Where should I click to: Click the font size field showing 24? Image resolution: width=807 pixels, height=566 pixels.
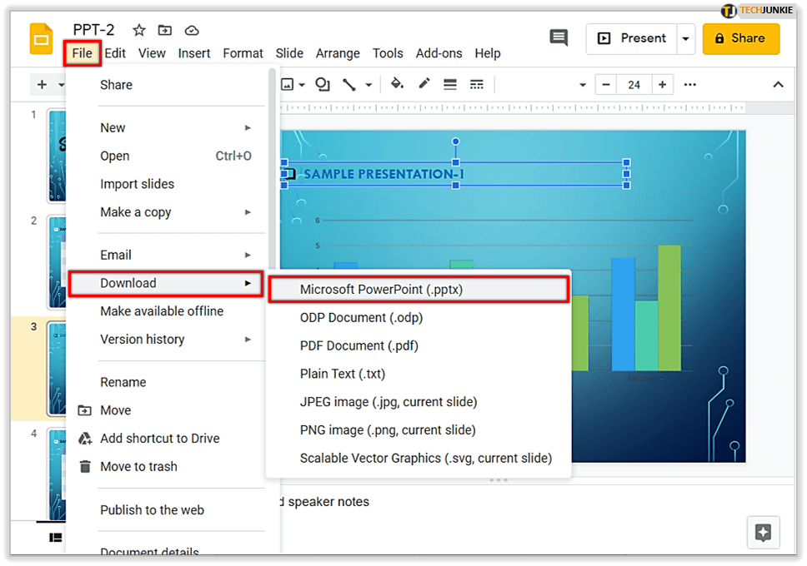pyautogui.click(x=634, y=84)
